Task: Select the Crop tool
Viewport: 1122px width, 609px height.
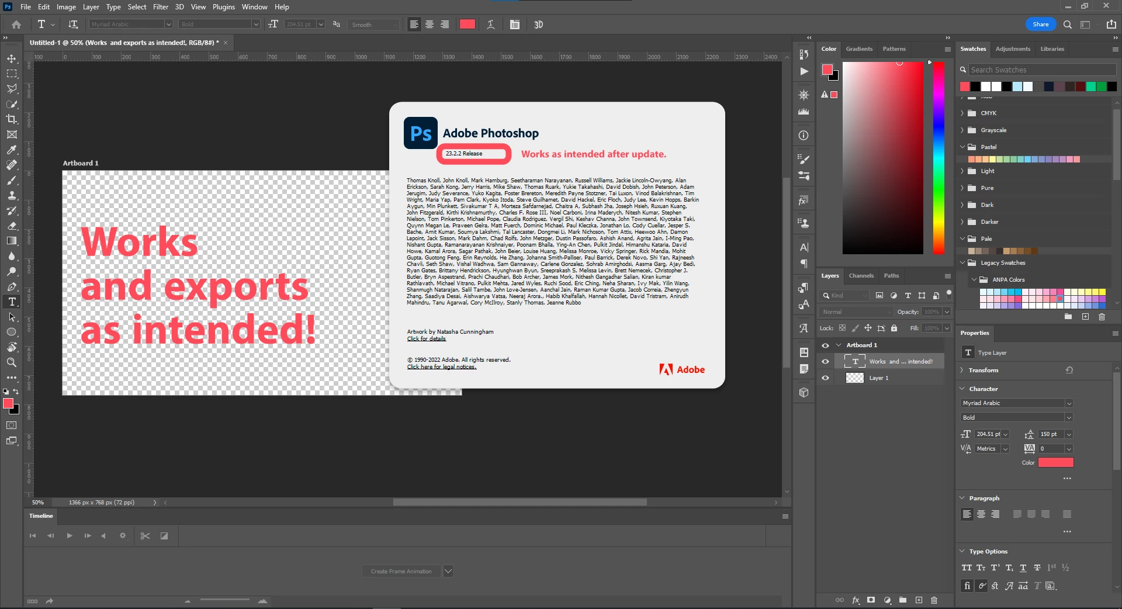Action: (x=12, y=119)
